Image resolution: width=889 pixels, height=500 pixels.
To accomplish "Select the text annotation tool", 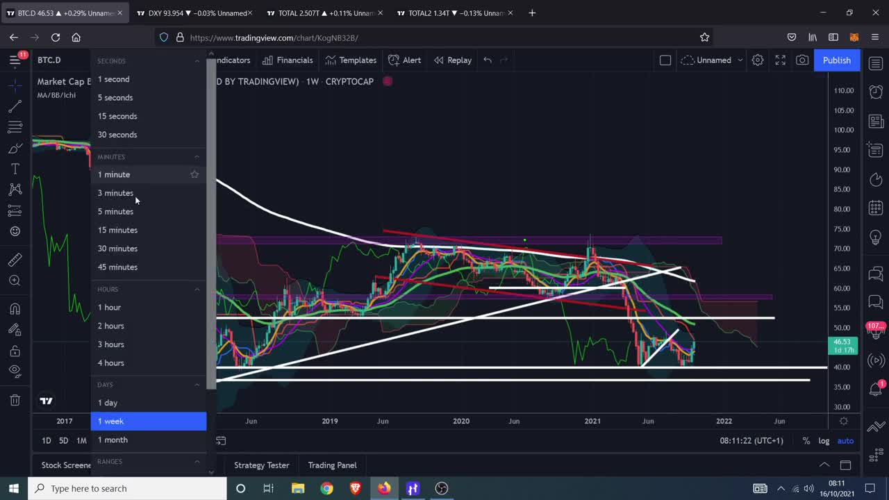I will (x=15, y=169).
